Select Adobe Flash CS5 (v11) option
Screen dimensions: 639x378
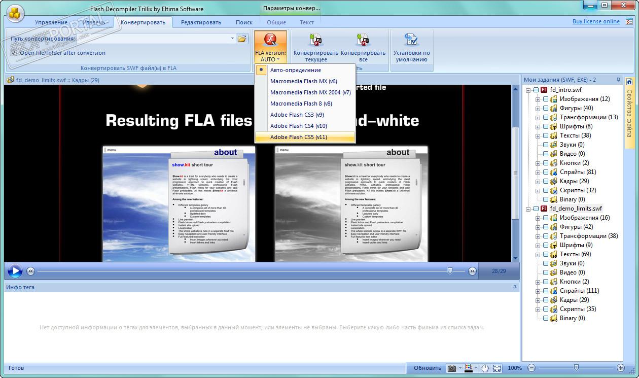(x=305, y=137)
